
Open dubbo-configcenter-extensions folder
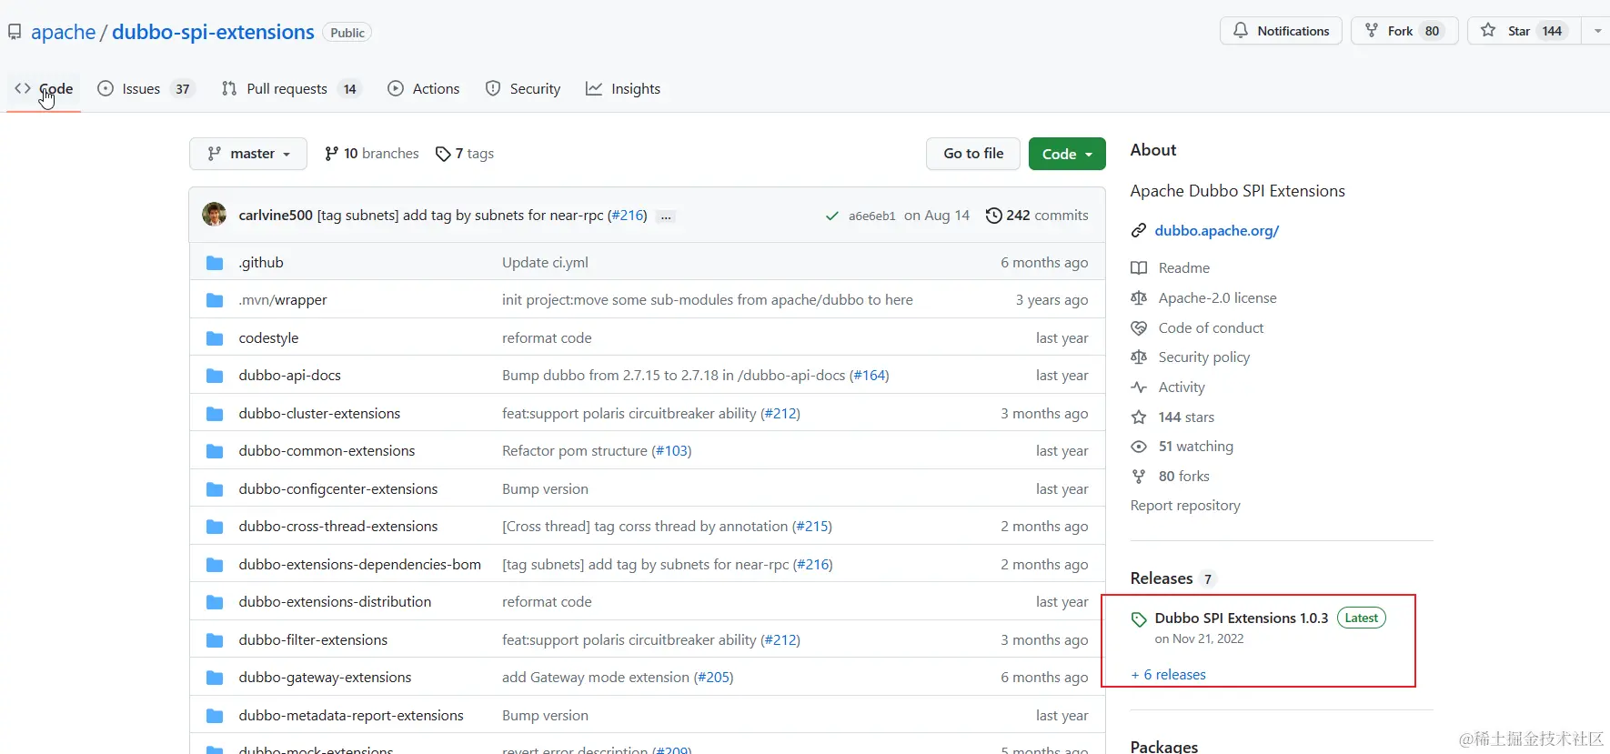(338, 489)
